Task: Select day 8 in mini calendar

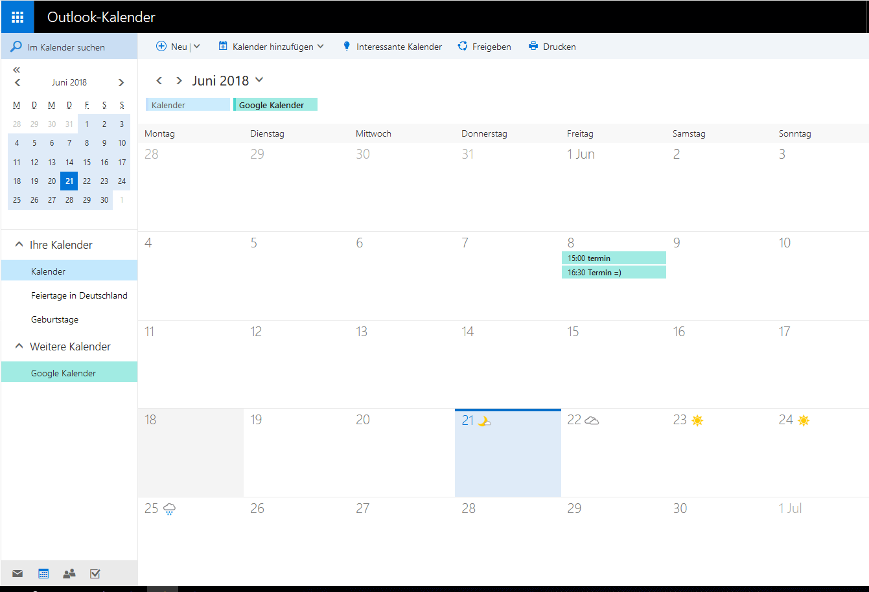Action: 87,143
